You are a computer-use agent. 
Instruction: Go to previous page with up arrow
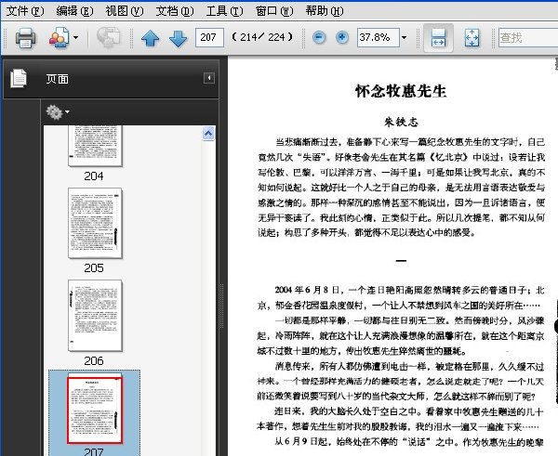(x=150, y=38)
